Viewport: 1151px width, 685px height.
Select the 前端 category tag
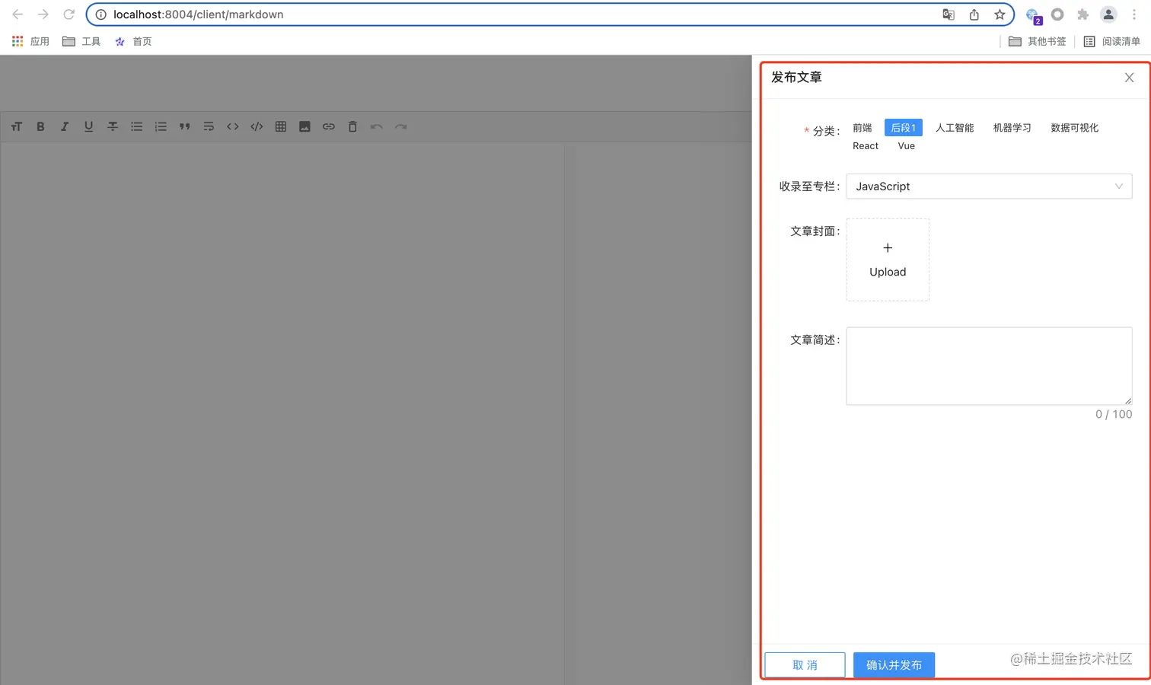point(862,128)
